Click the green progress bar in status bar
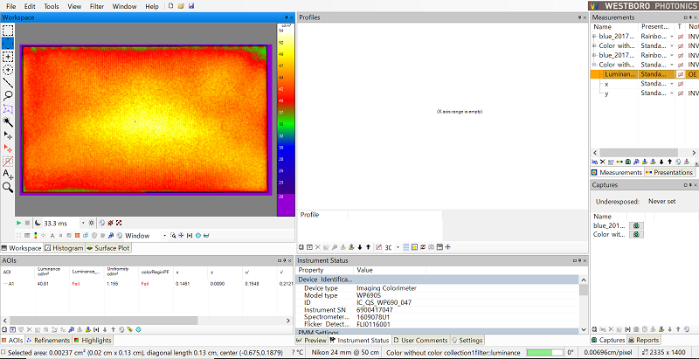 coord(543,352)
